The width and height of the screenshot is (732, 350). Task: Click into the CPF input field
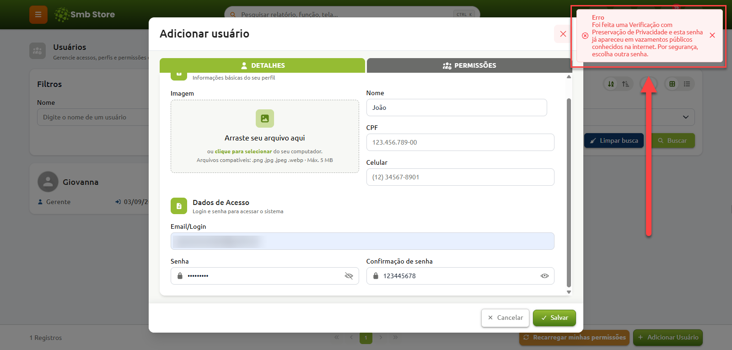pyautogui.click(x=460, y=142)
